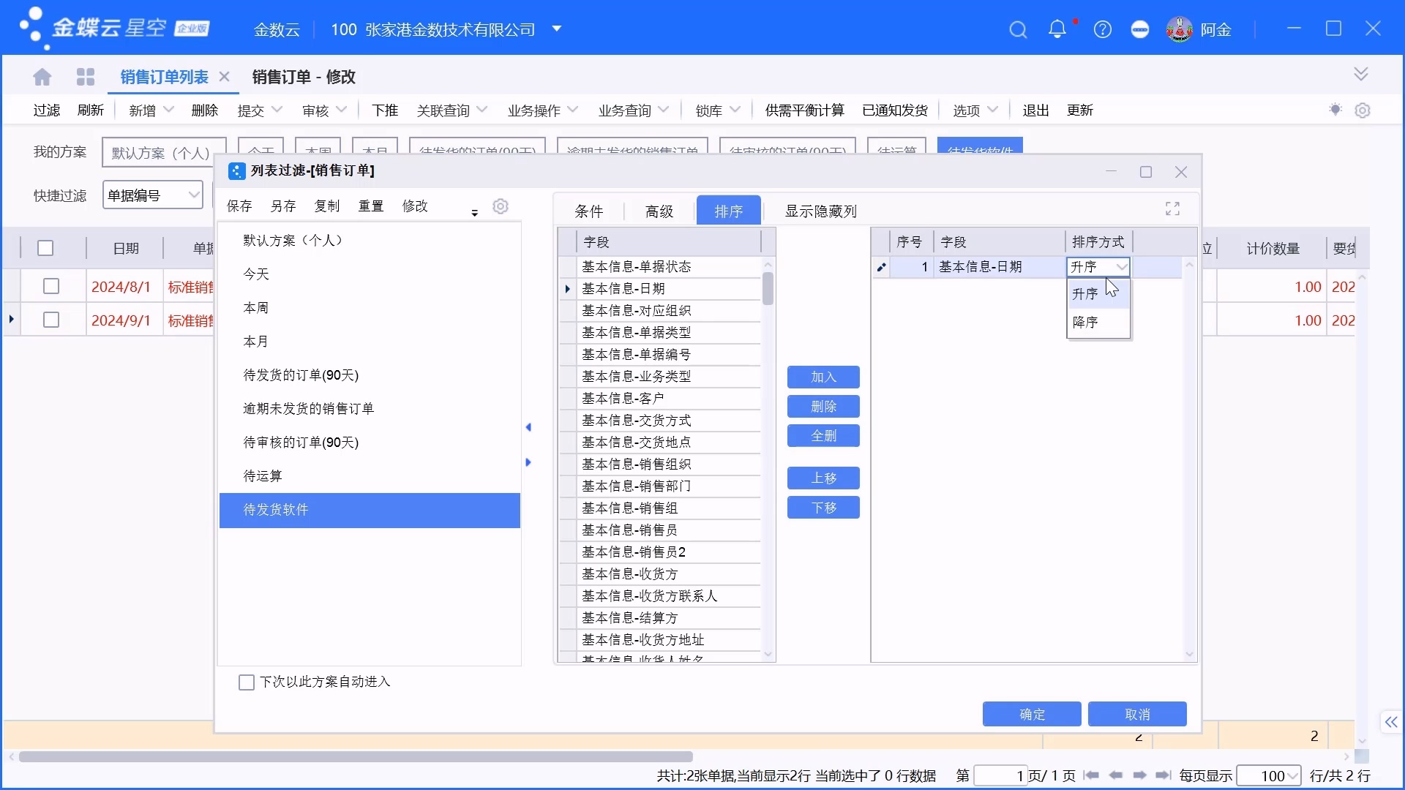Open the 升序 sort mode combo box
This screenshot has height=790, width=1405.
[x=1098, y=267]
